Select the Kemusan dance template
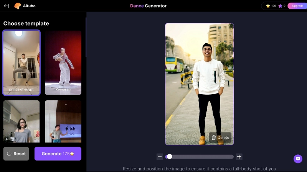 [63, 62]
